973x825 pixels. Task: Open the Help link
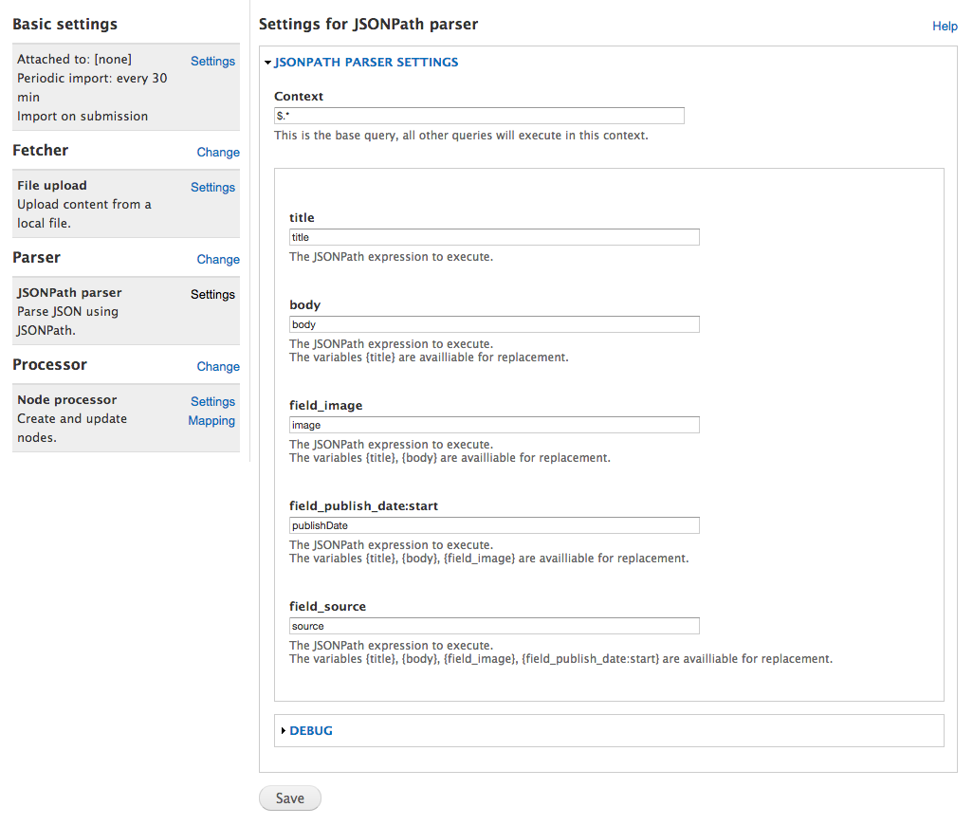point(945,26)
